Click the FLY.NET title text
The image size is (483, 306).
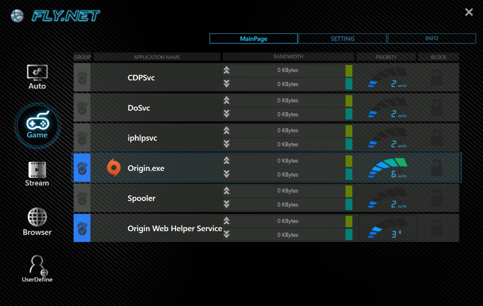66,16
